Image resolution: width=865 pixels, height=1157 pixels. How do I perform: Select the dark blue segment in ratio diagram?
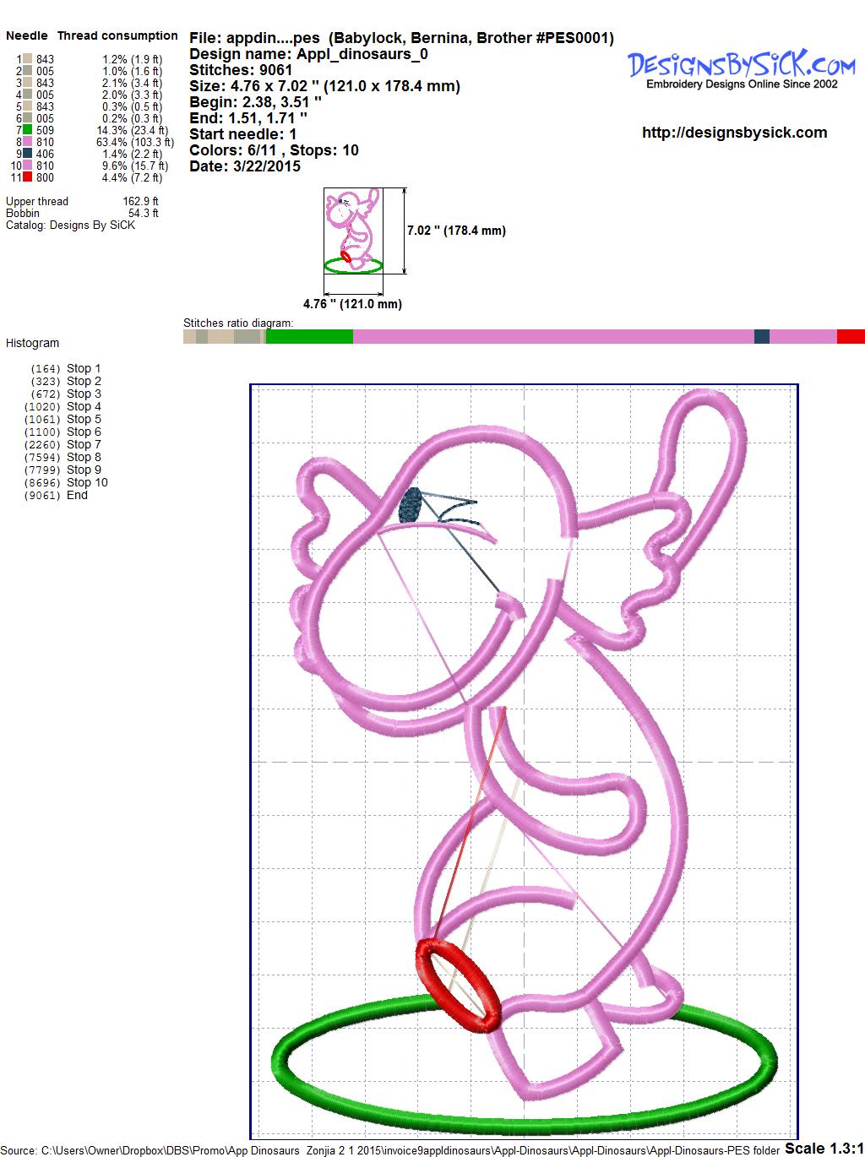[761, 336]
